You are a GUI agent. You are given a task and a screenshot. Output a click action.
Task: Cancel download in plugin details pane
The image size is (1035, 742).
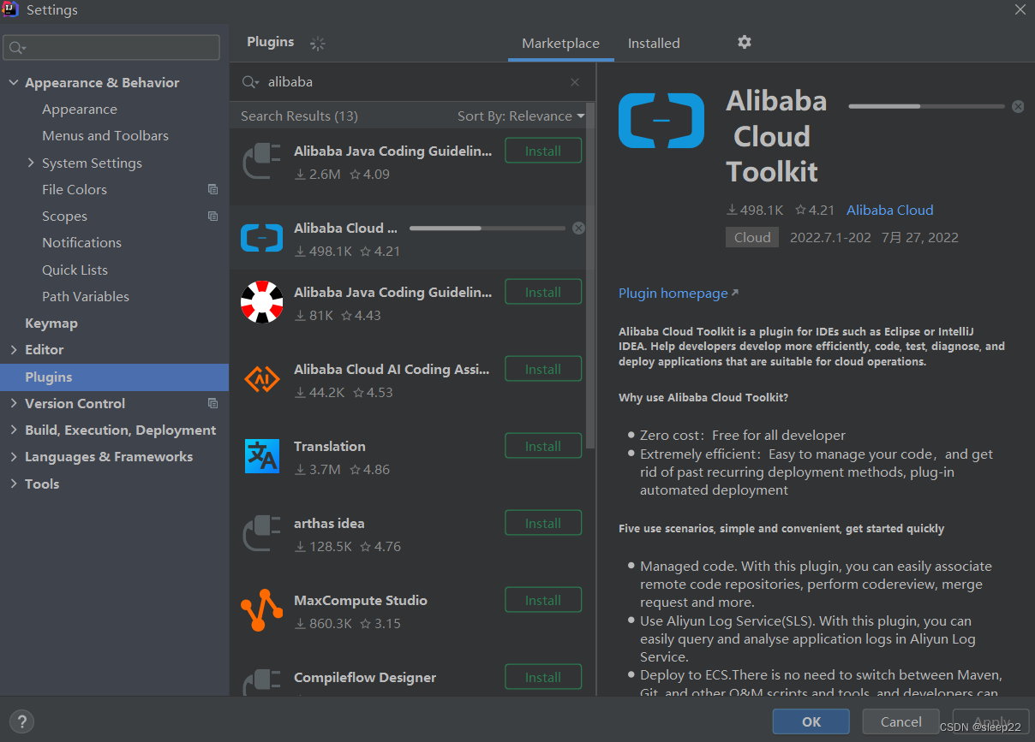1018,107
